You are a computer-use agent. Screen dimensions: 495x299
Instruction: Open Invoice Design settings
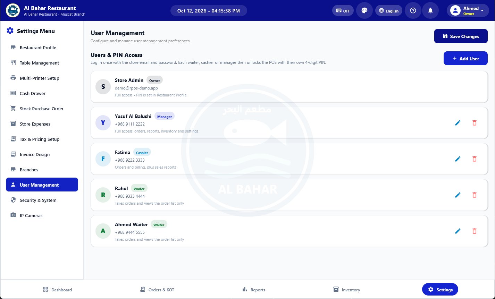pos(42,154)
